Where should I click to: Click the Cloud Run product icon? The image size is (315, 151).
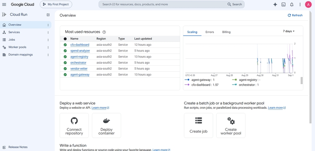pos(4,14)
